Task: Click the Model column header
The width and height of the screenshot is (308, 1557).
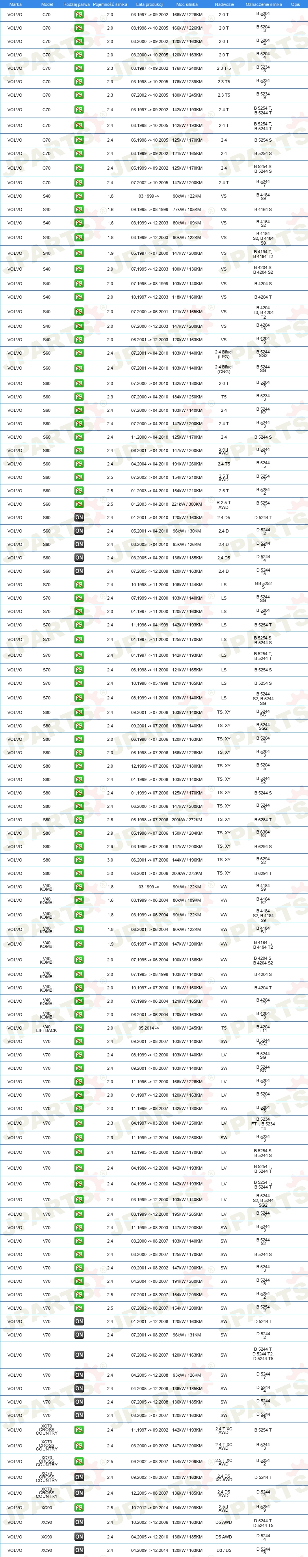Action: tap(46, 4)
